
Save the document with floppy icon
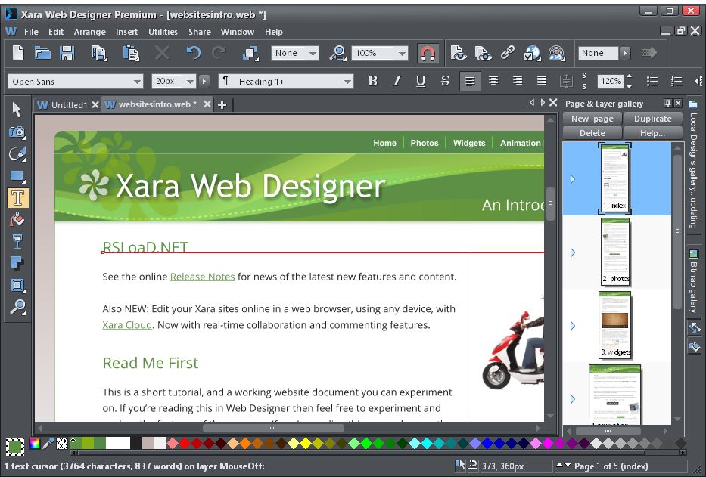pyautogui.click(x=67, y=53)
